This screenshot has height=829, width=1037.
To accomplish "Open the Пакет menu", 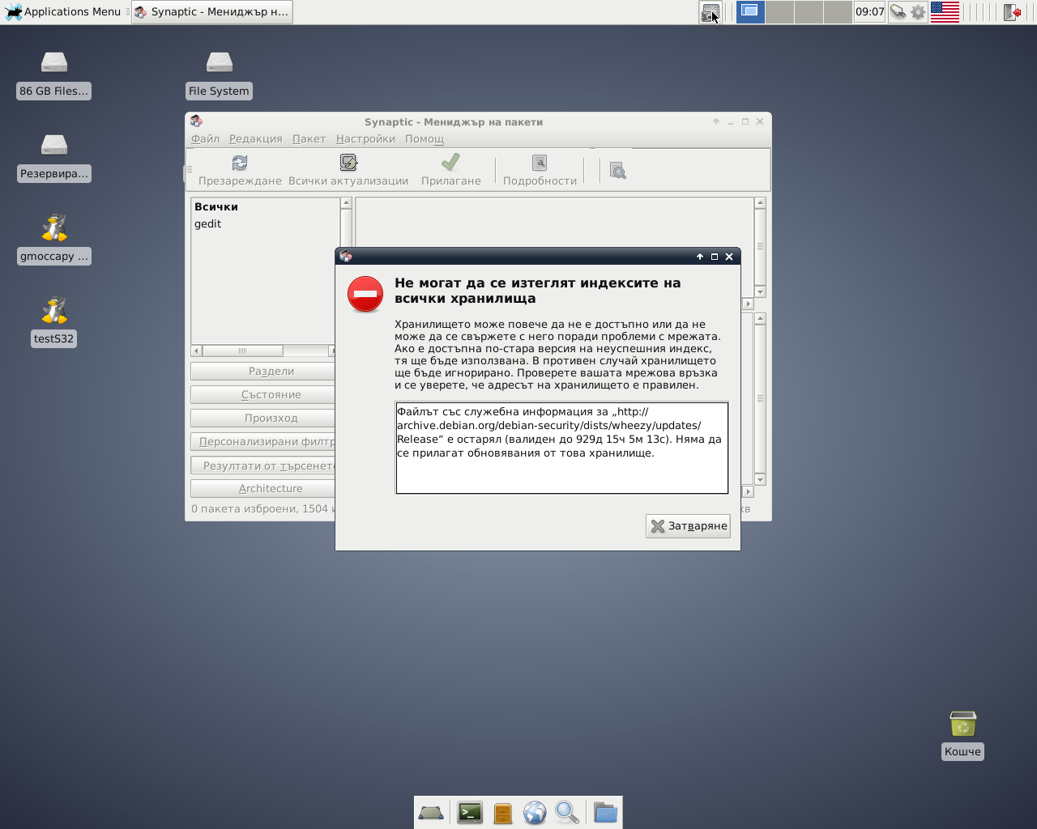I will point(309,138).
